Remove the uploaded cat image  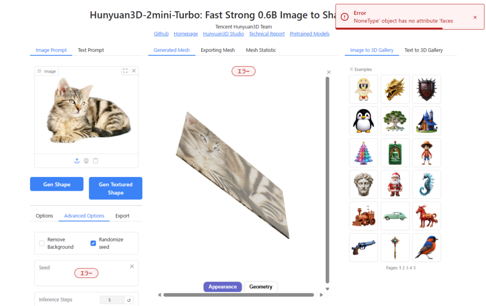click(134, 71)
